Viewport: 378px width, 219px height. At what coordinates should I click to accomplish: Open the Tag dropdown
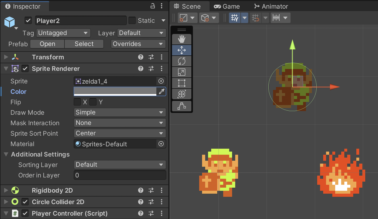(63, 33)
